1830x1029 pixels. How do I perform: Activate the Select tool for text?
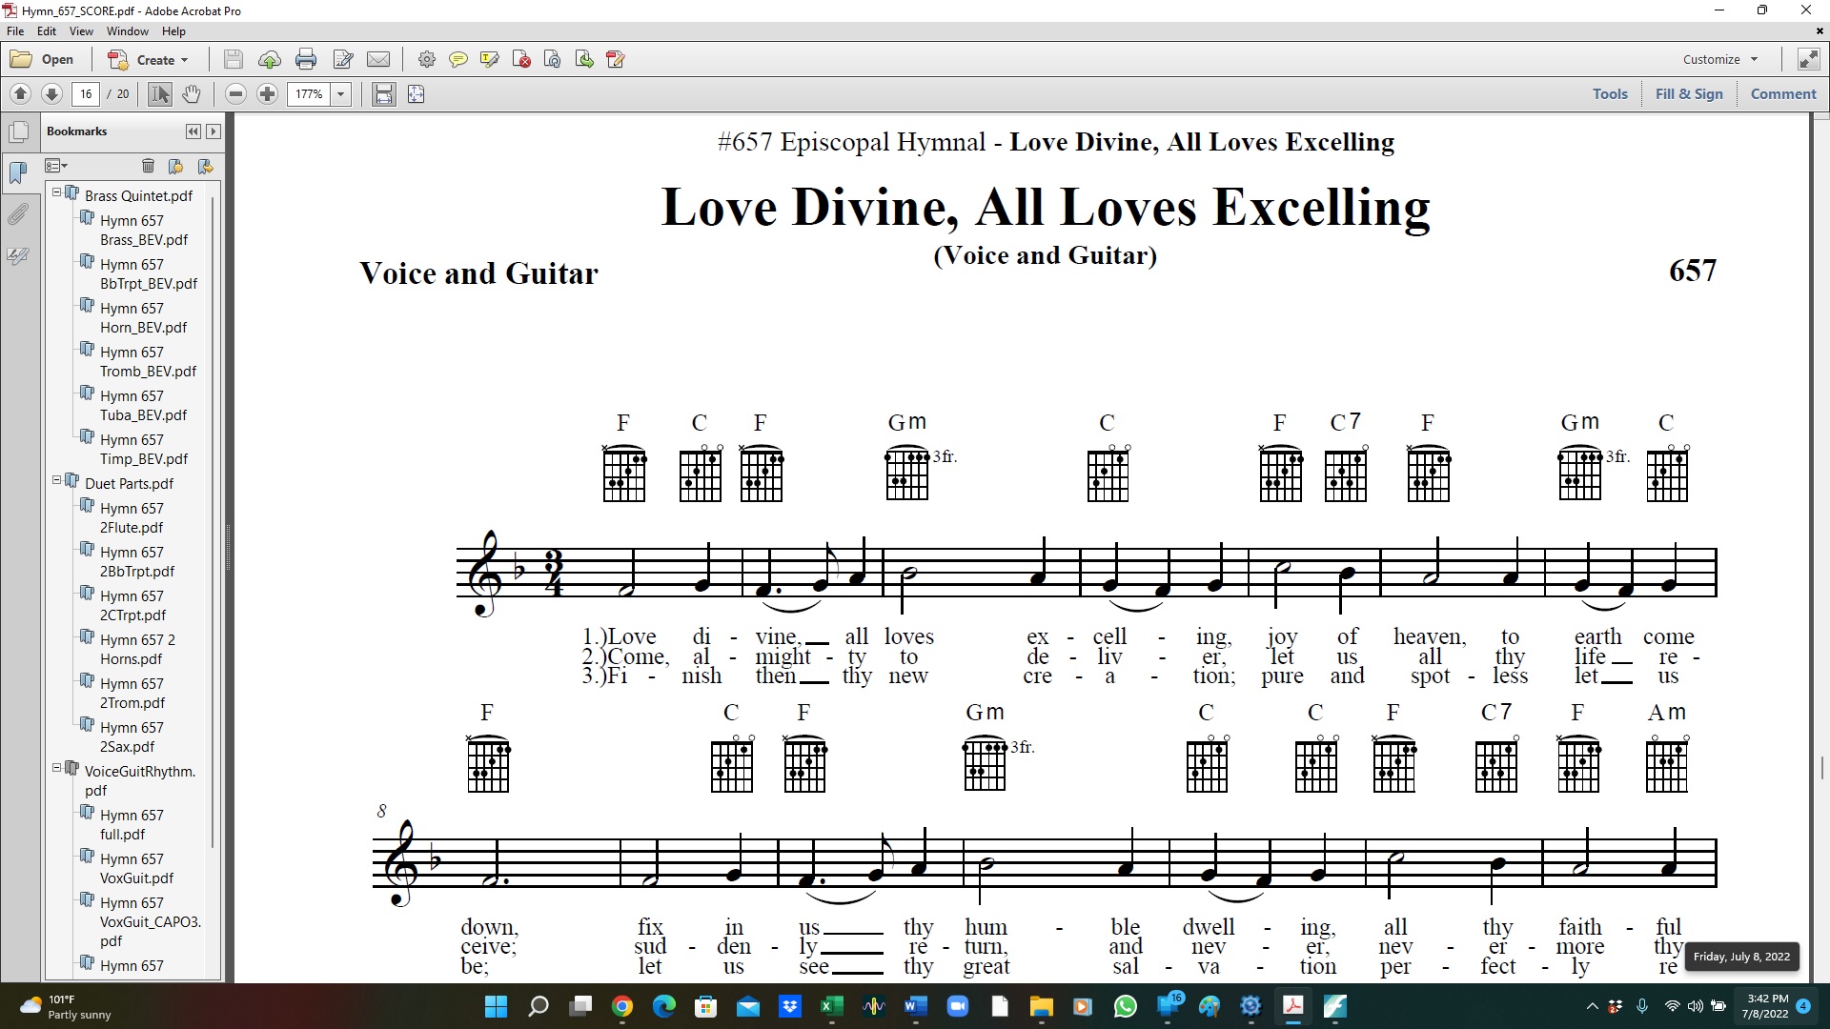click(x=160, y=93)
